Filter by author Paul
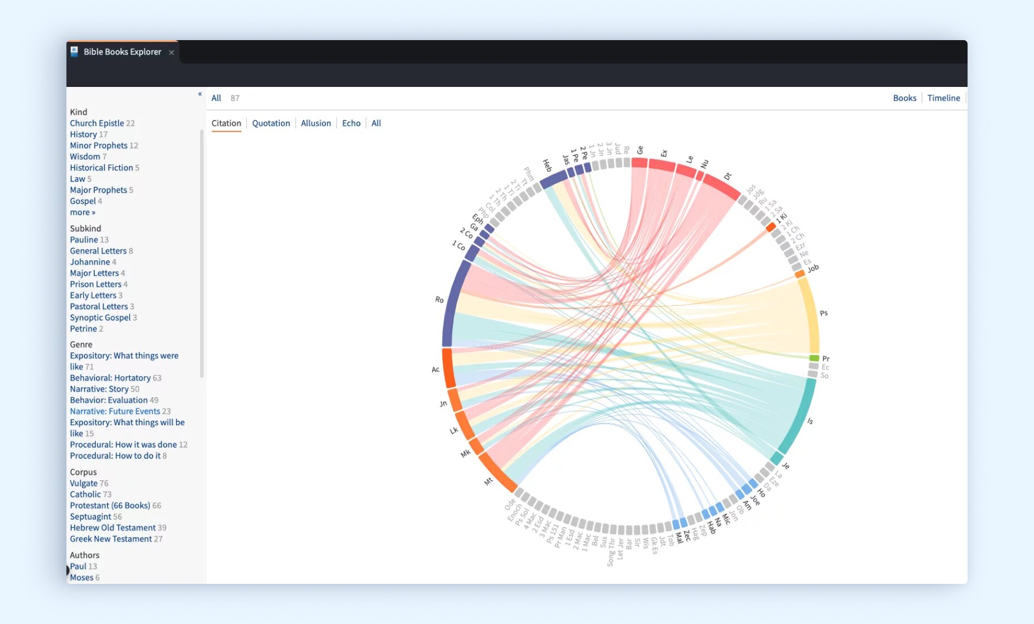1034x624 pixels. tap(78, 566)
